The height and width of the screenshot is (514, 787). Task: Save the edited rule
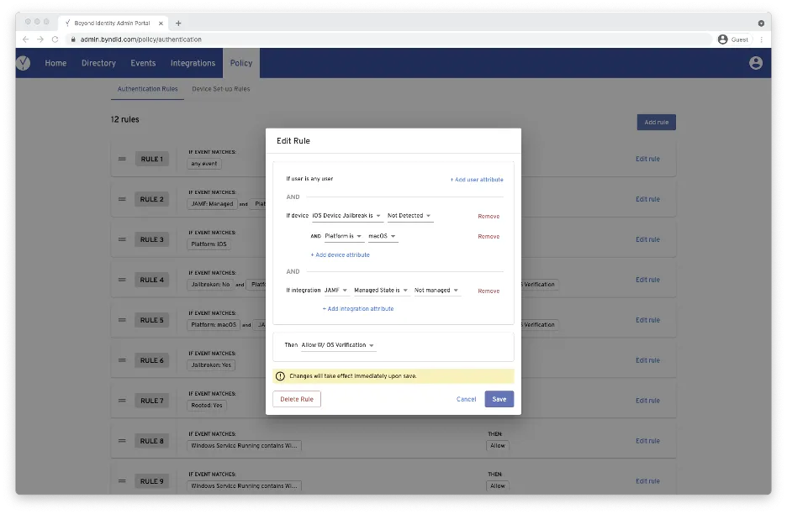[499, 399]
